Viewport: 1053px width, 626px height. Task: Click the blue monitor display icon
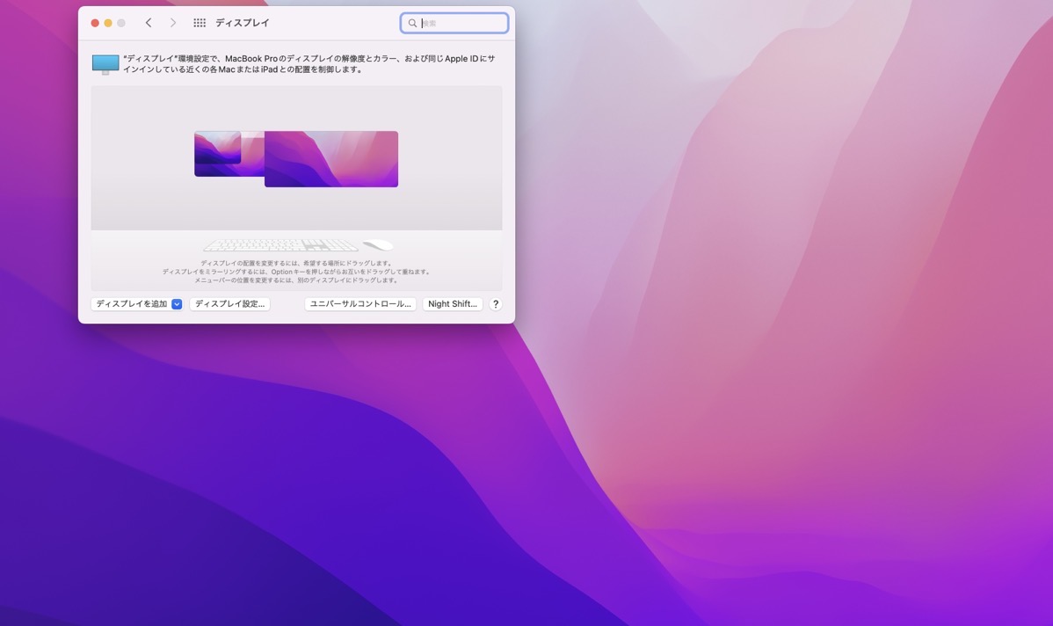pyautogui.click(x=105, y=64)
